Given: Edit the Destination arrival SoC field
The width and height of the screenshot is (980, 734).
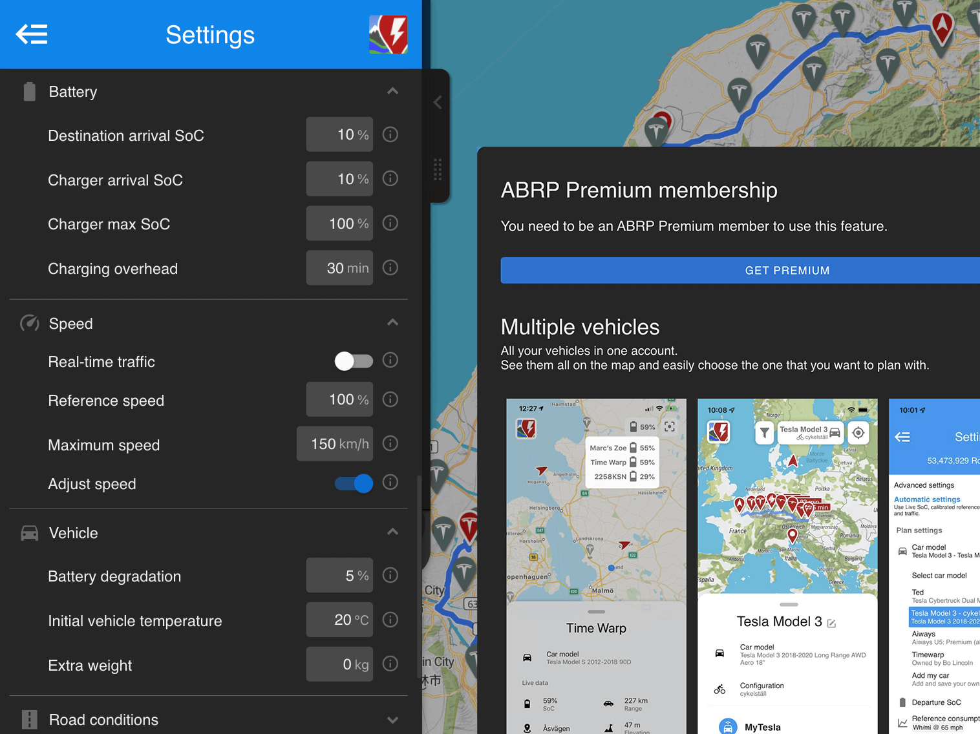Looking at the screenshot, I should tap(339, 134).
